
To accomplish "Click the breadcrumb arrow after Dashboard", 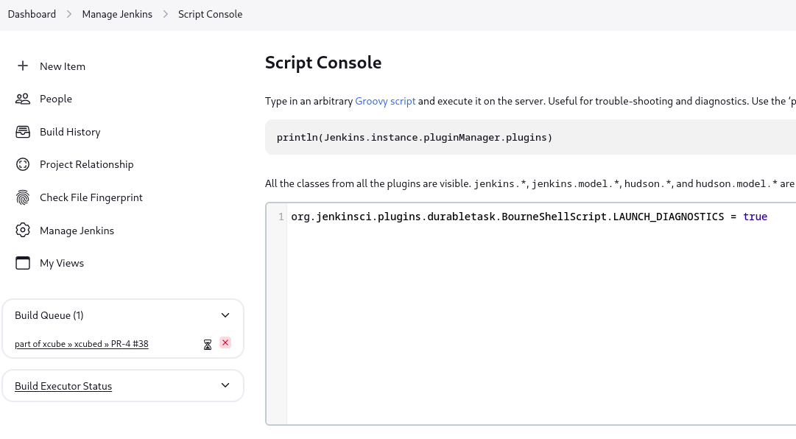I will (x=69, y=14).
